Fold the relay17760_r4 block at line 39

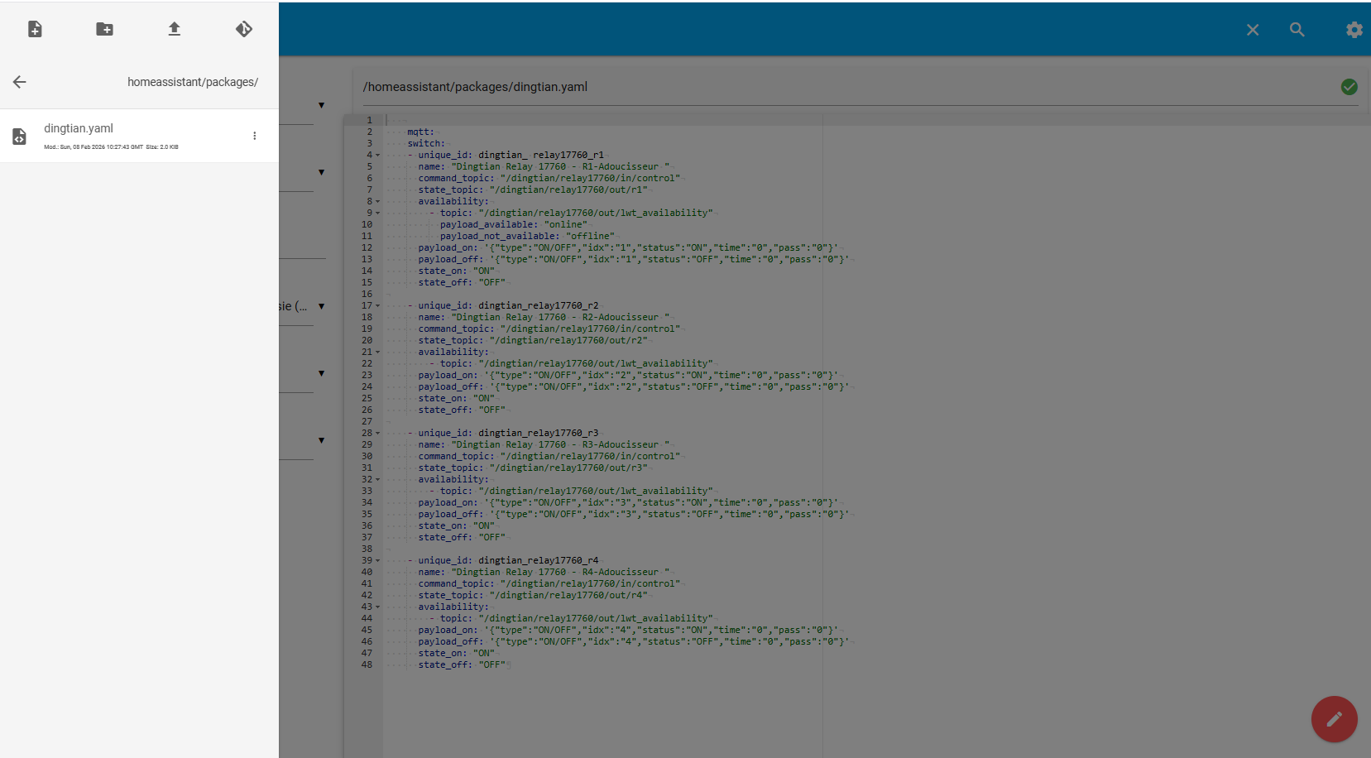(378, 561)
